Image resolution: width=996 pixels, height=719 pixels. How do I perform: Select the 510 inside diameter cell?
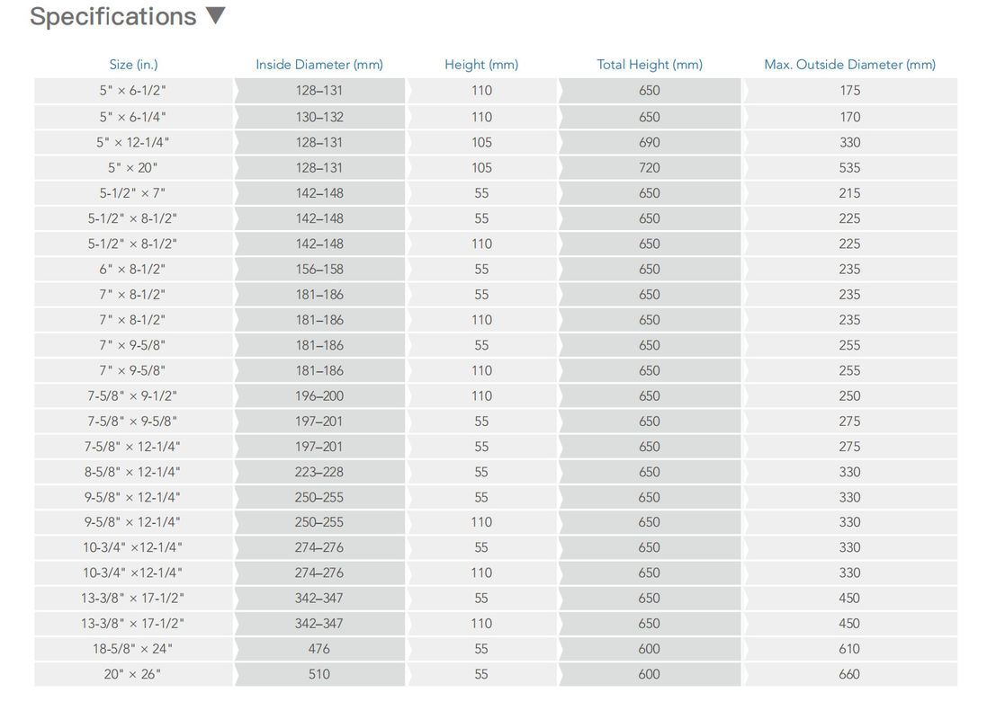pos(319,675)
